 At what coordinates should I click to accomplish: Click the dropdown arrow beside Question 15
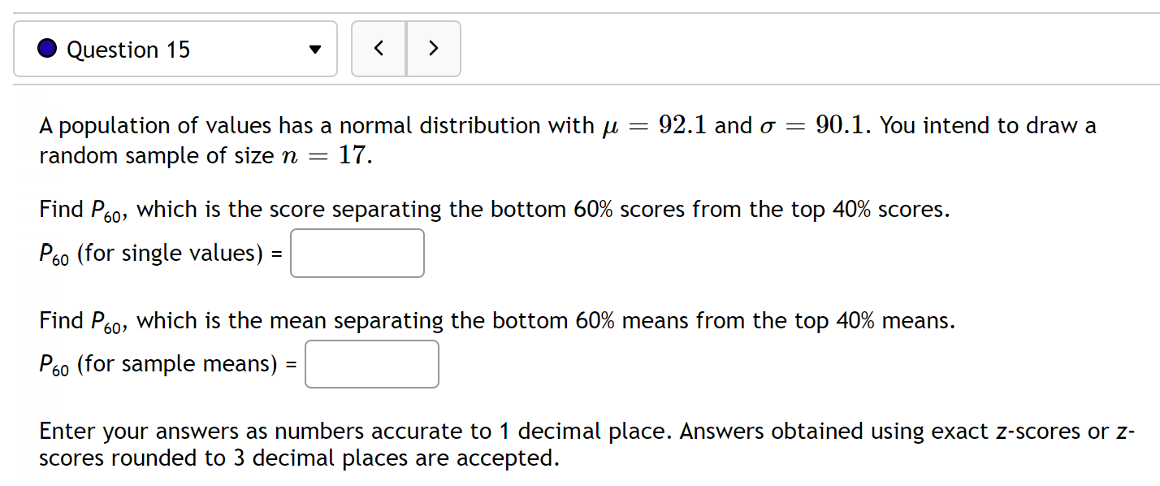315,49
